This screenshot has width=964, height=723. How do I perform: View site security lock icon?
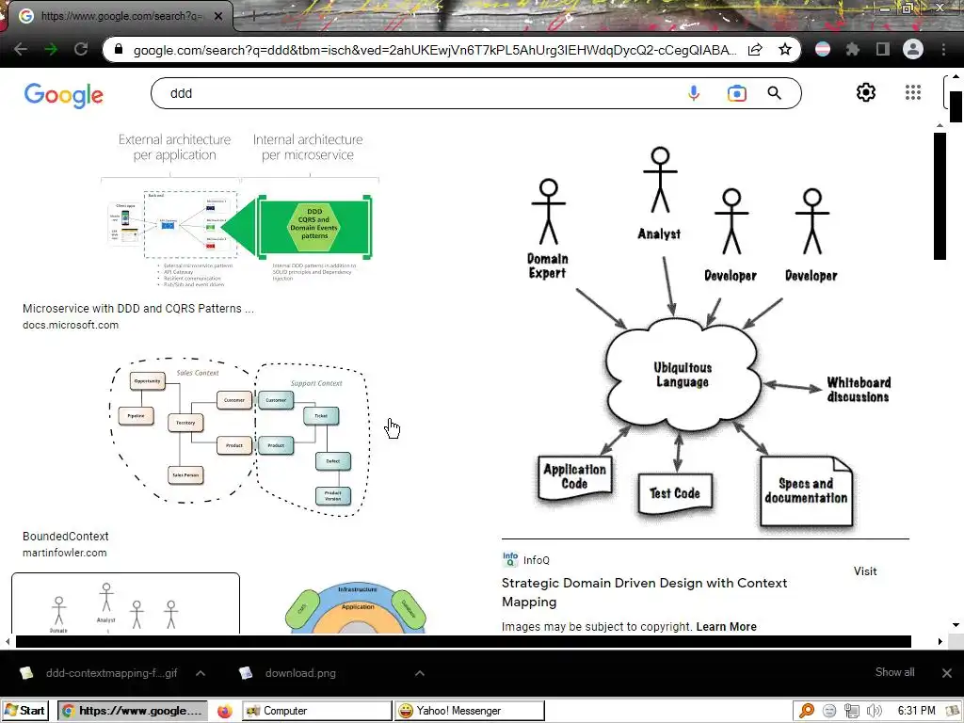point(119,49)
